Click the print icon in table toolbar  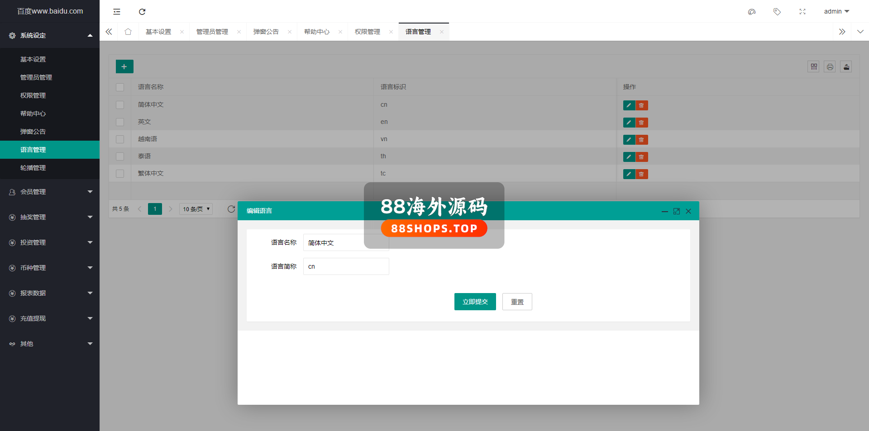click(x=830, y=67)
